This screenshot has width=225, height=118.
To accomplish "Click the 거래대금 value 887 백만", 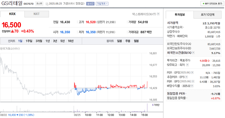I will [146, 32].
